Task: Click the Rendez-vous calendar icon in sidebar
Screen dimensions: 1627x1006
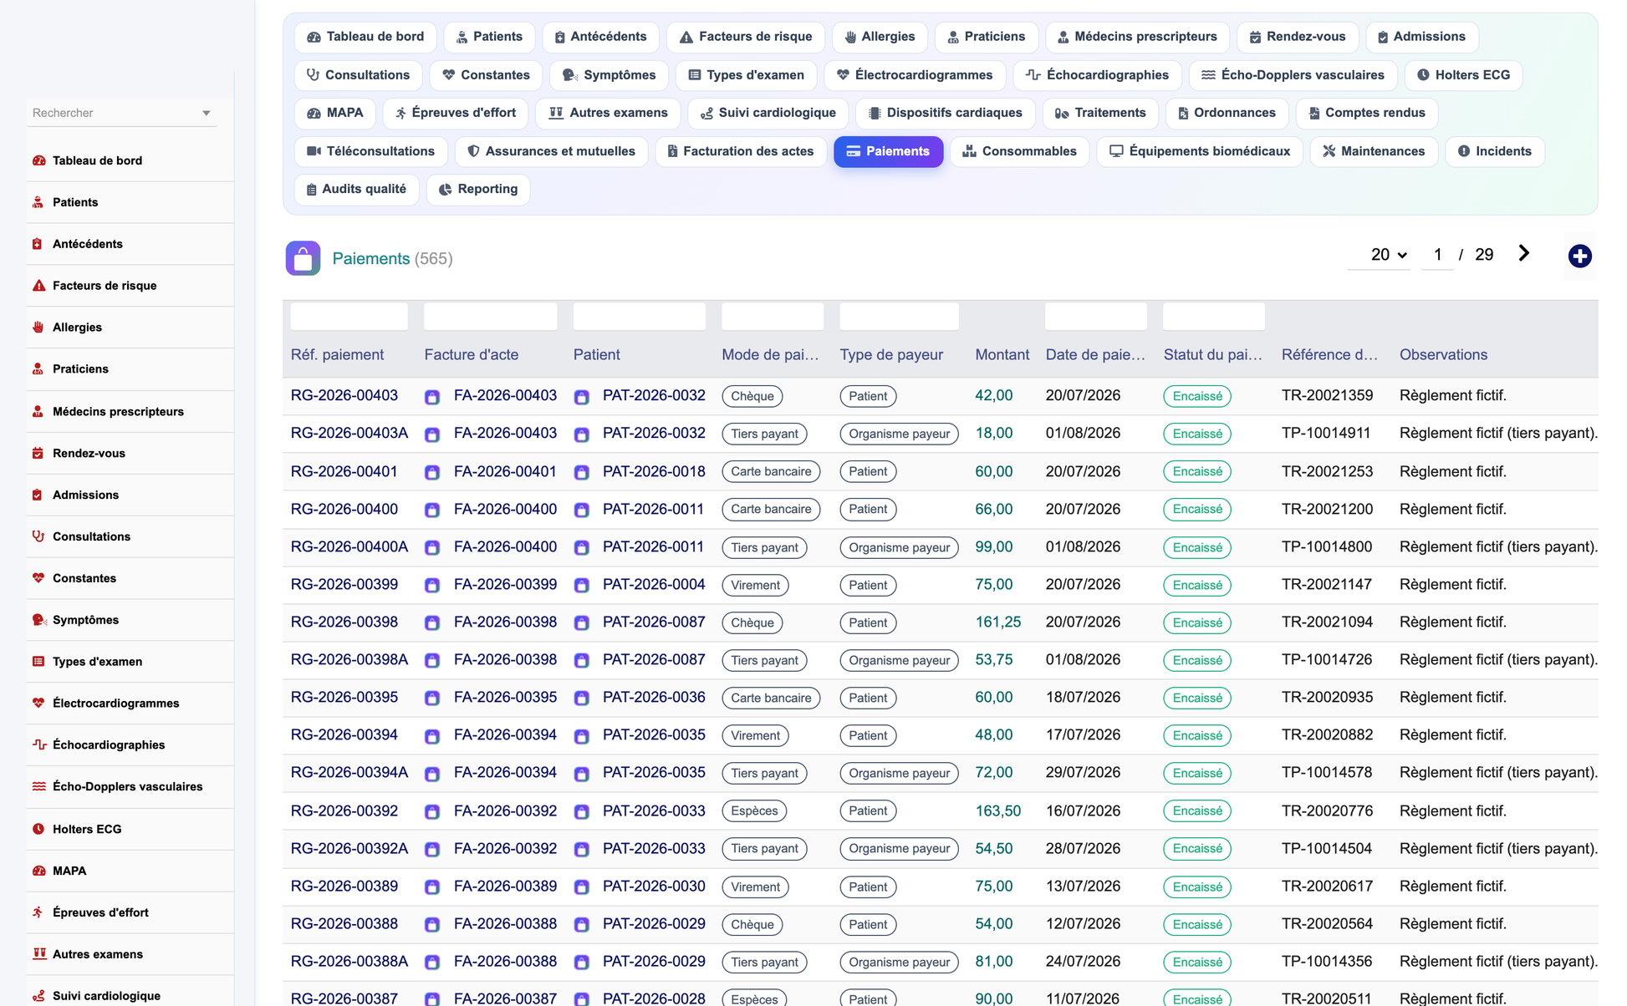Action: (38, 453)
